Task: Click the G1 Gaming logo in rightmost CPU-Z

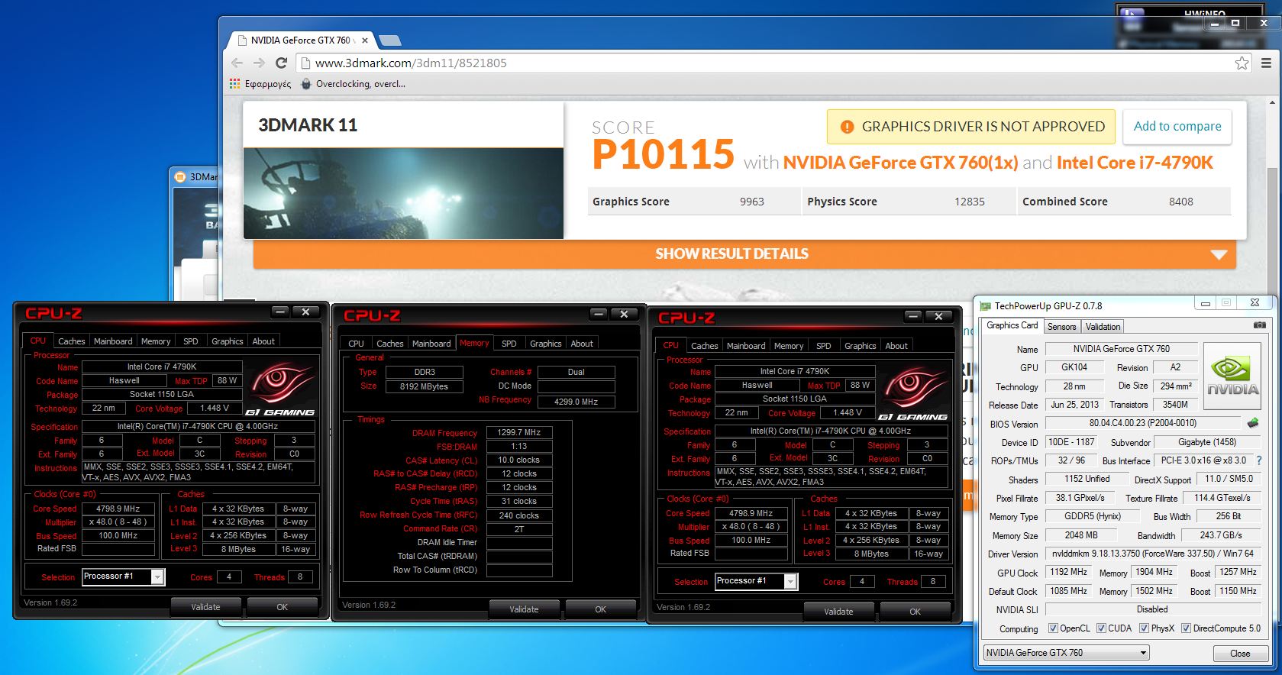Action: coord(914,393)
